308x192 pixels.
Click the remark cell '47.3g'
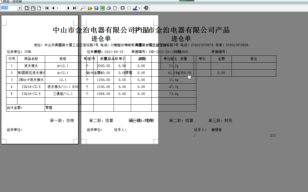click(174, 87)
